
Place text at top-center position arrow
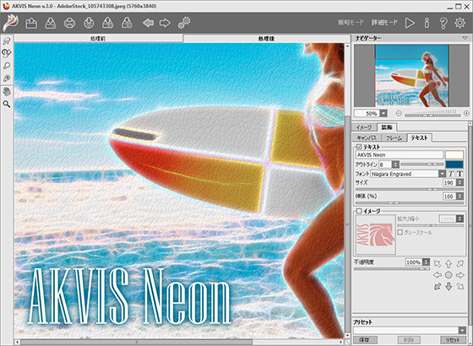(449, 264)
